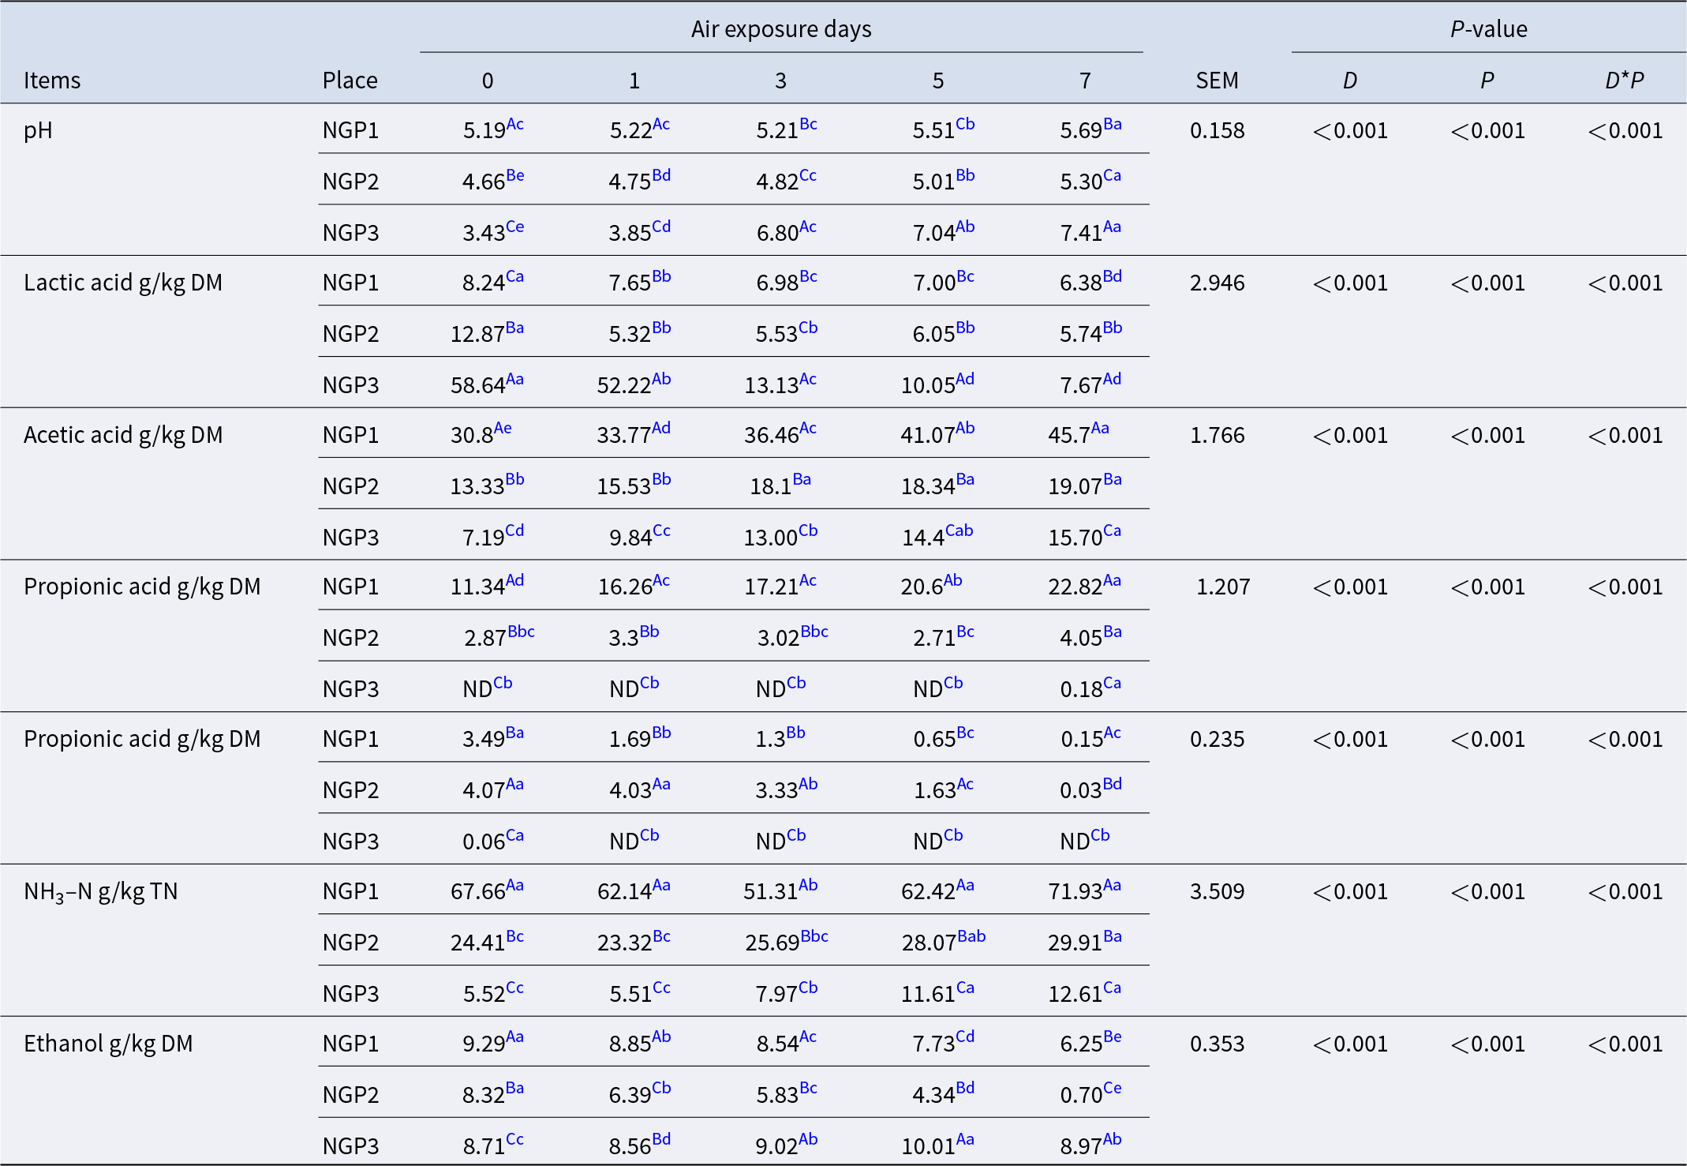Click the 'D*P' column header

click(1624, 81)
